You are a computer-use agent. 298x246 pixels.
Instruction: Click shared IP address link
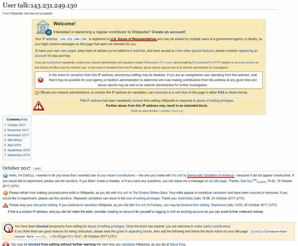[35, 212]
